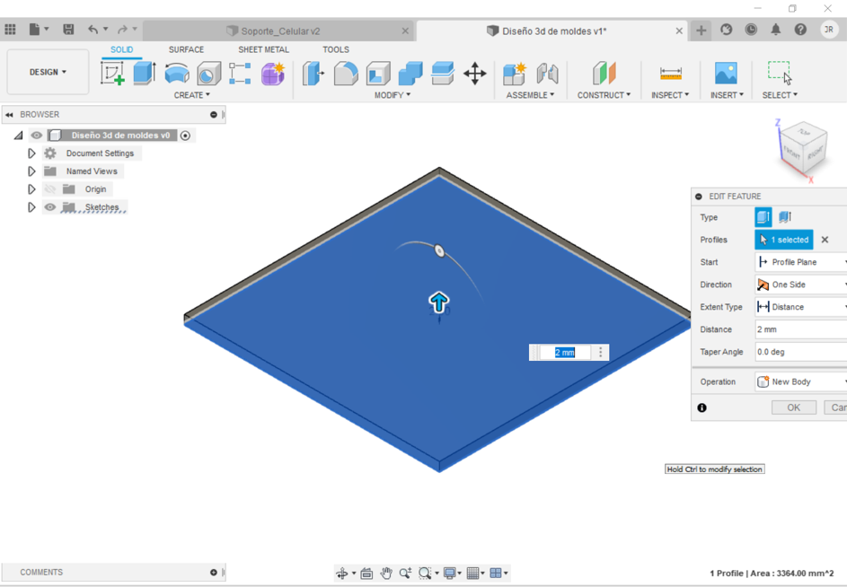Open the ASSEMBLE menu dropdown
The image size is (847, 587).
click(531, 95)
